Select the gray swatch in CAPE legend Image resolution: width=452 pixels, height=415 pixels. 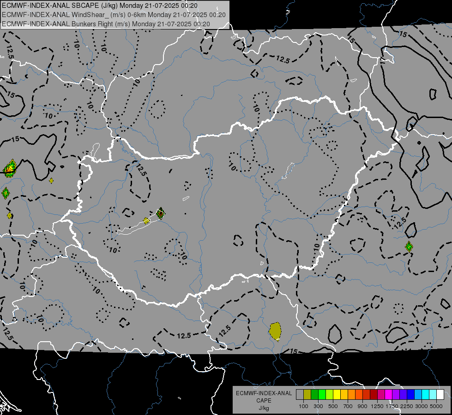300,395
